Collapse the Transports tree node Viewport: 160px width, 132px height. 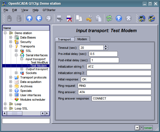click(11, 46)
